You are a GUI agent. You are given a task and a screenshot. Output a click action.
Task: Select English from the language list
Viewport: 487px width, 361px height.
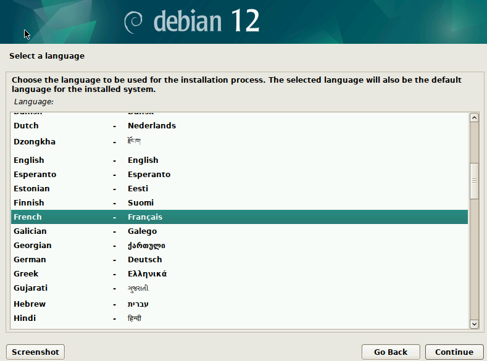click(x=239, y=160)
